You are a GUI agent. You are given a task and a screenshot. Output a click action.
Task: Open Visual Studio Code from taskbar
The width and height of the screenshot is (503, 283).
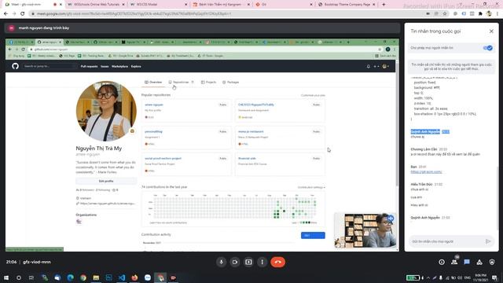[x=122, y=277]
